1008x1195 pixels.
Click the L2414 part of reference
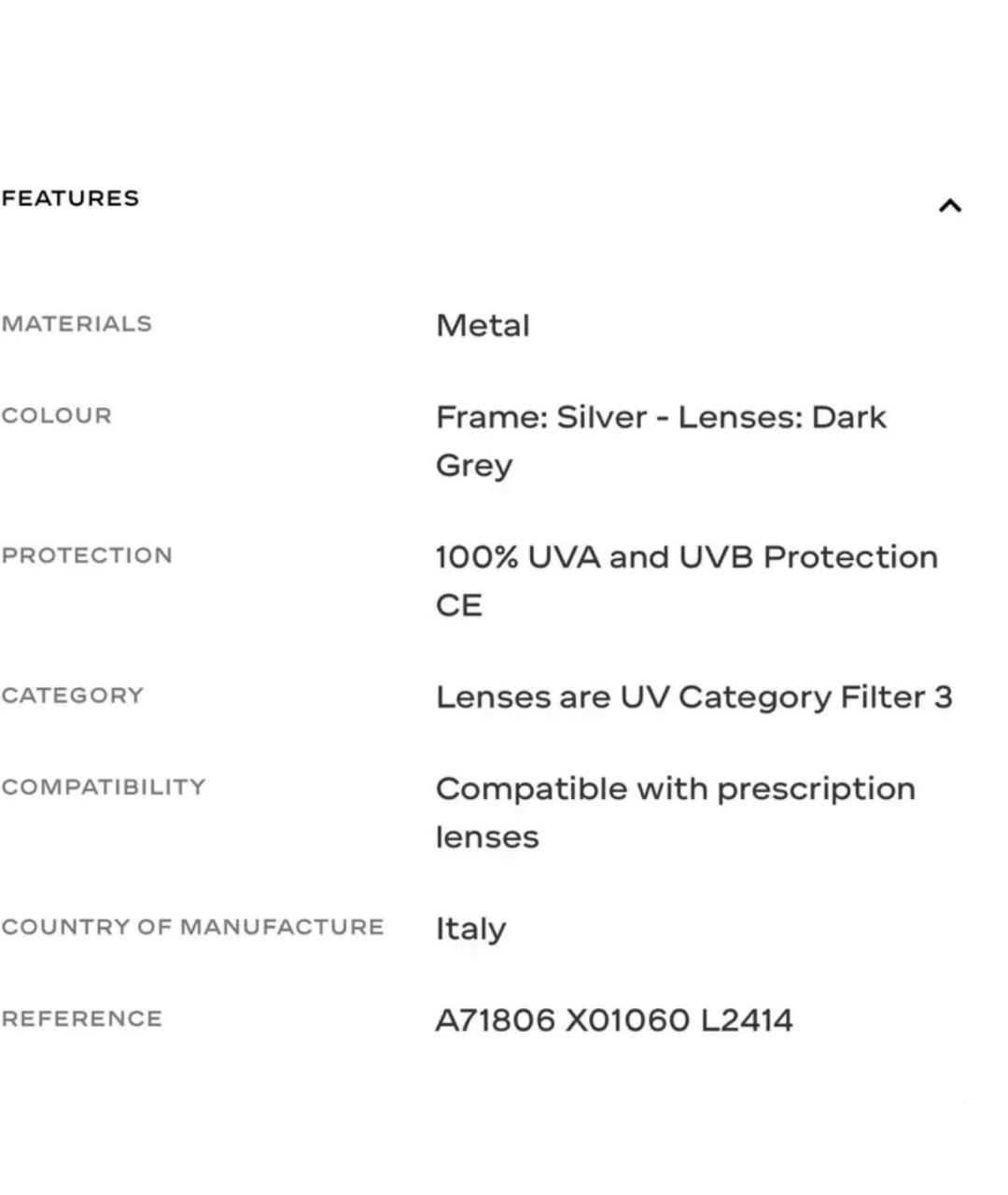pos(747,1020)
